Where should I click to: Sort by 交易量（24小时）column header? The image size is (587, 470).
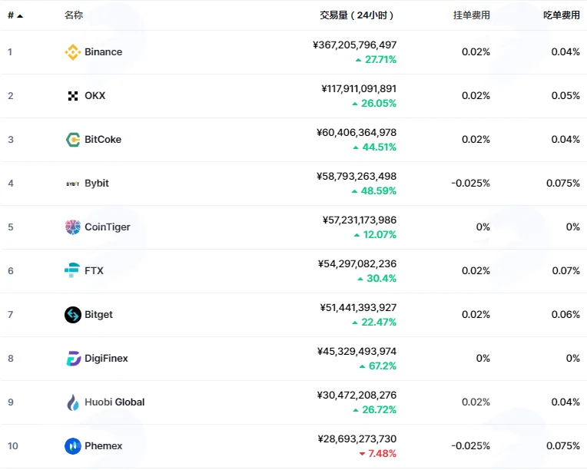(x=357, y=15)
